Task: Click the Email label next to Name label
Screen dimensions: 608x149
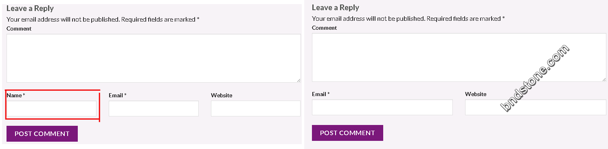Action: [x=117, y=95]
